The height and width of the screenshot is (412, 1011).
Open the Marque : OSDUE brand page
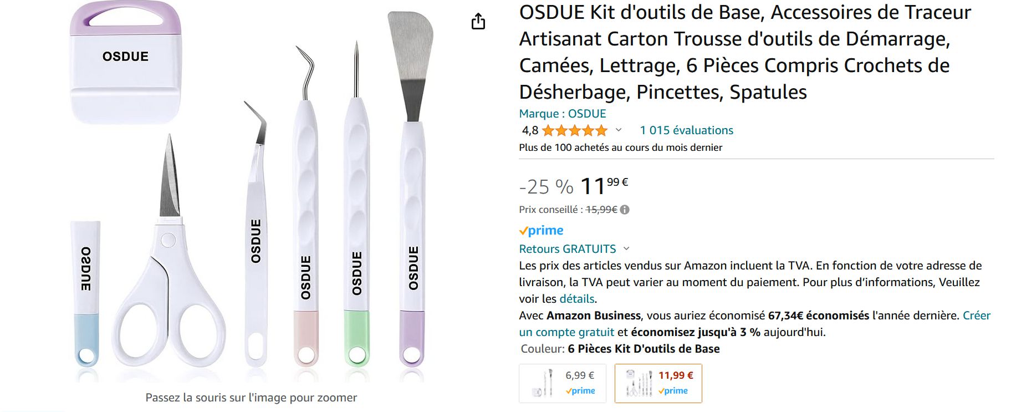pos(563,114)
